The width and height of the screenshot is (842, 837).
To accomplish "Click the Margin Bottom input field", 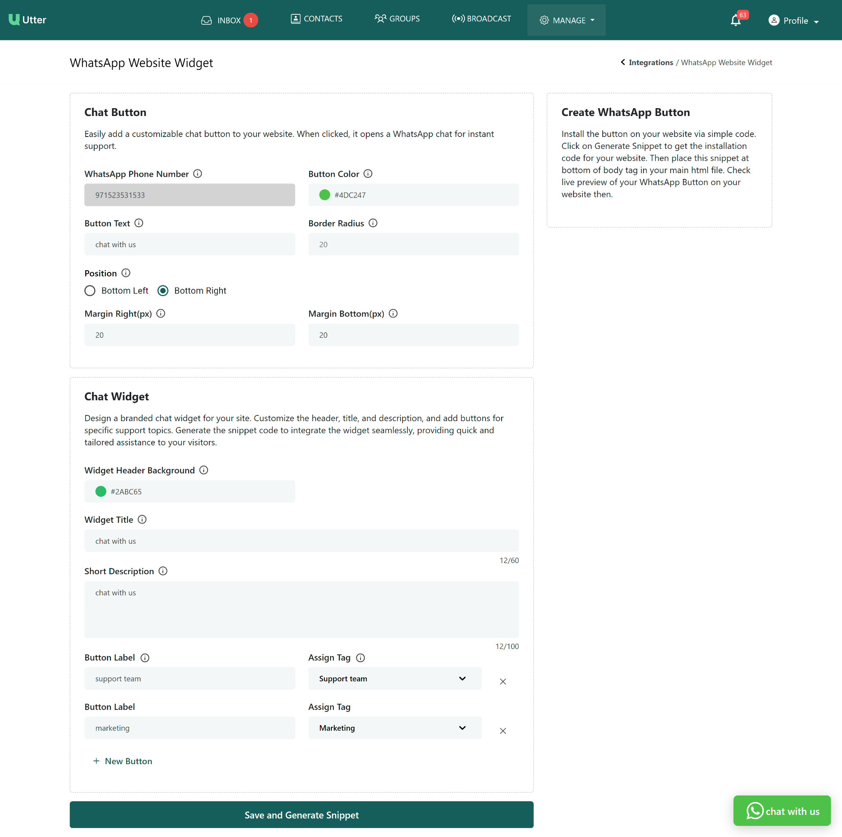I will point(413,335).
